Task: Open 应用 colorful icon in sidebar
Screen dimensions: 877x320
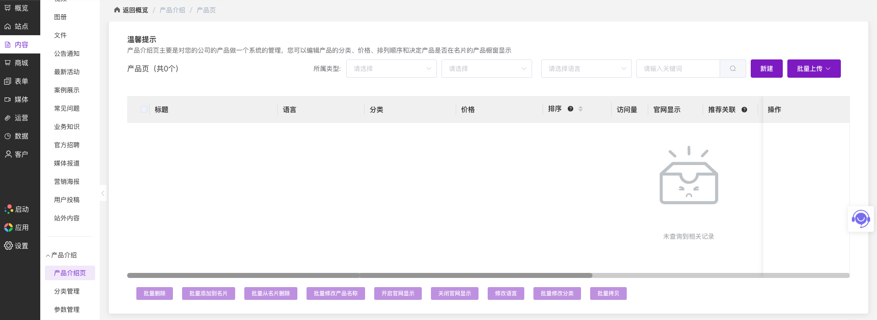Action: point(9,227)
